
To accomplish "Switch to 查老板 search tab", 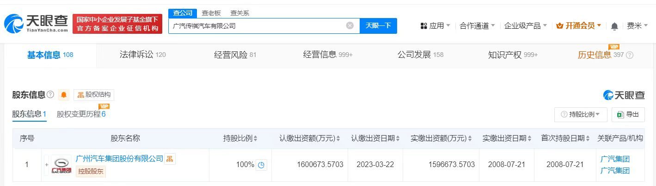I will [211, 13].
